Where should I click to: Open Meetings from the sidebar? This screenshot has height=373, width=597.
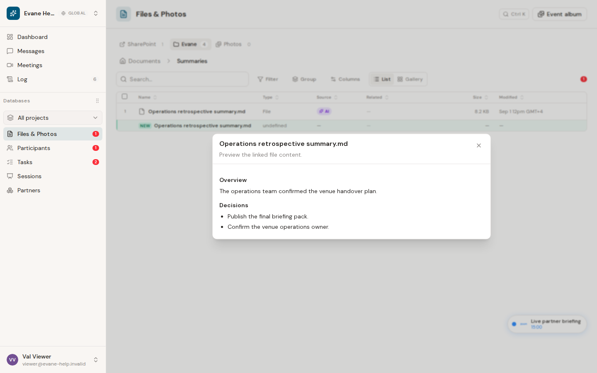pos(53,65)
